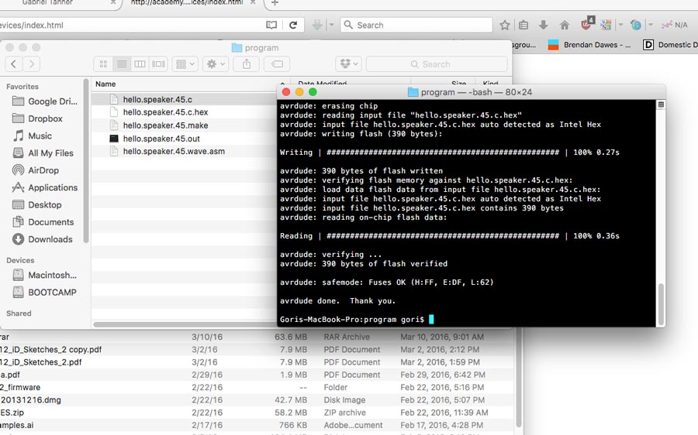Select 12_ID_Sketches_2.pdf in back window
Viewport: 698px width, 435px height.
[x=41, y=361]
